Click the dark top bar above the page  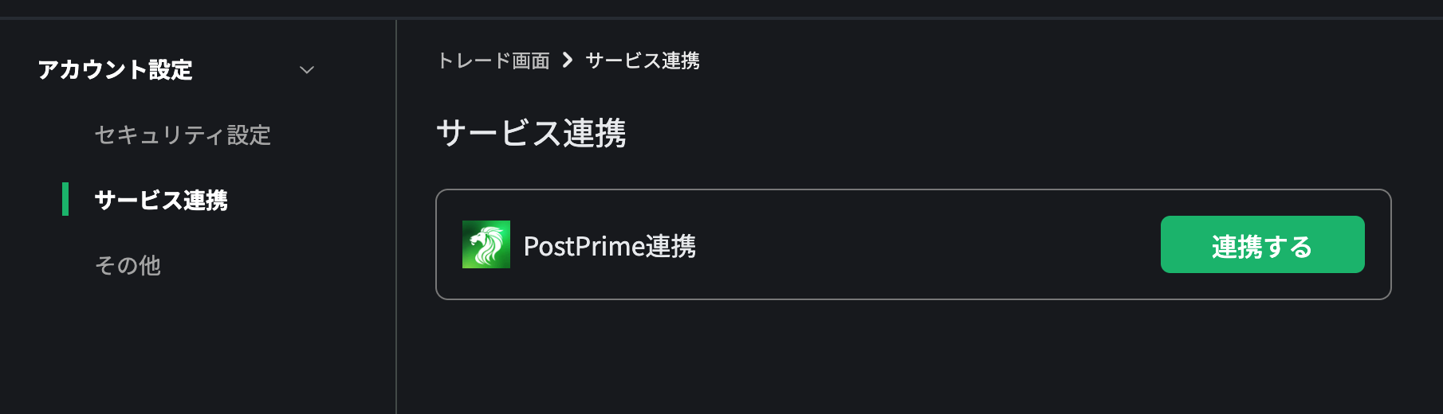pyautogui.click(x=721, y=8)
